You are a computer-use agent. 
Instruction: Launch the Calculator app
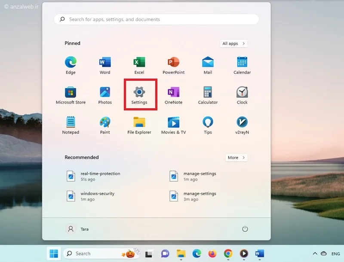[x=208, y=94]
